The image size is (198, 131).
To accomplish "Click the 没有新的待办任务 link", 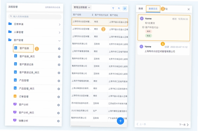I will (53, 7).
